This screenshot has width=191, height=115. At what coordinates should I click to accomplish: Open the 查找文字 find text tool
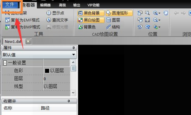[x=57, y=20]
